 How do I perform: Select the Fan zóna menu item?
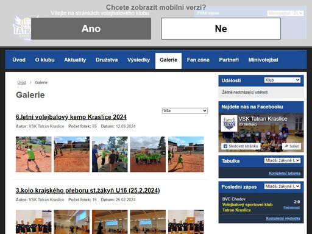198,60
